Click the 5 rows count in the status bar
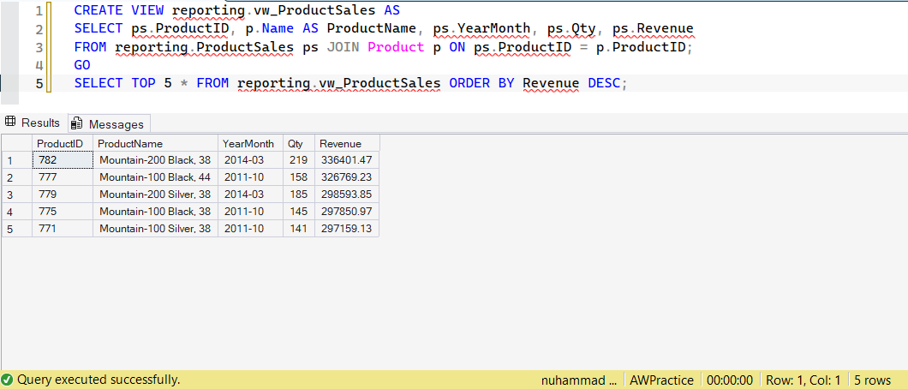Screen dimensions: 908x389 pos(873,380)
